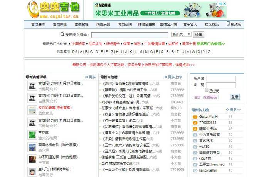
Task: Open the 注册 registration link
Action: click(x=197, y=98)
